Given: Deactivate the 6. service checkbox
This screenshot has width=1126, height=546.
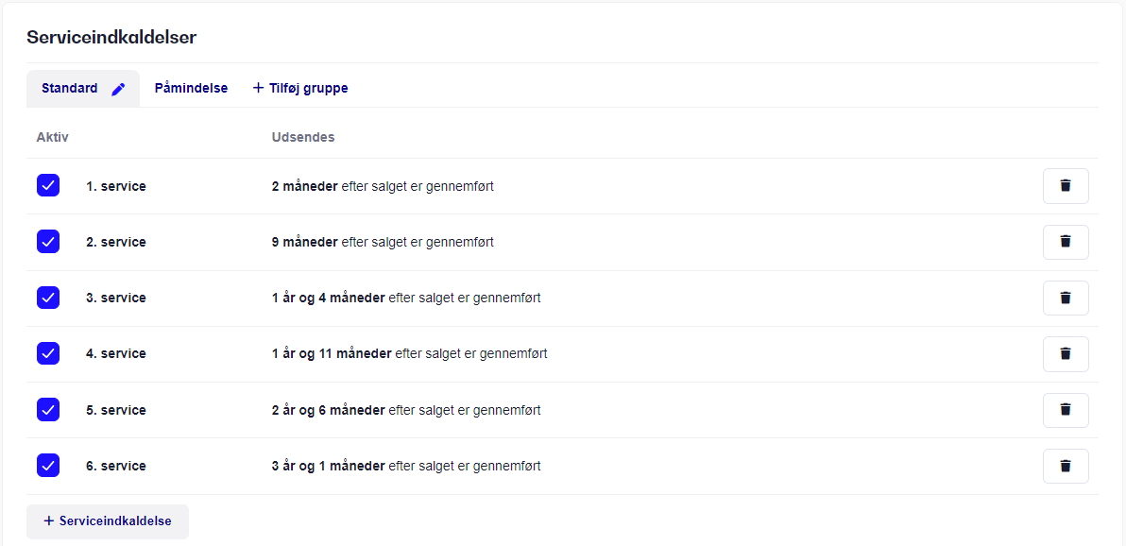Looking at the screenshot, I should [x=48, y=466].
